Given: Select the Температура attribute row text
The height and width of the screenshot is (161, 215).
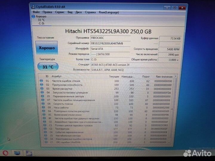Looking at the screenshot, I should point(62,129).
